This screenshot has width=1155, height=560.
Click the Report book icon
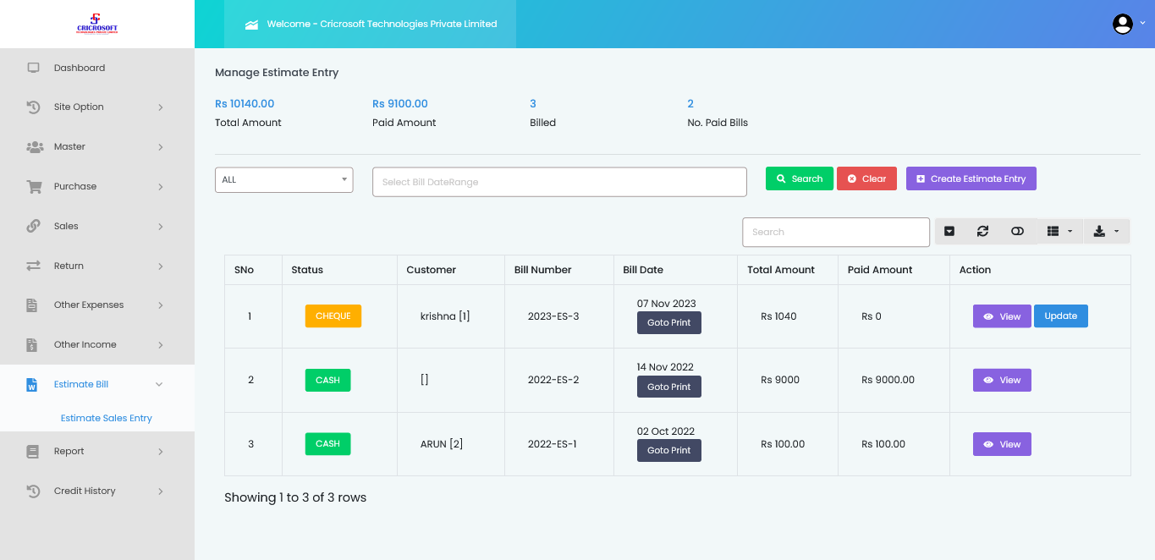(33, 452)
